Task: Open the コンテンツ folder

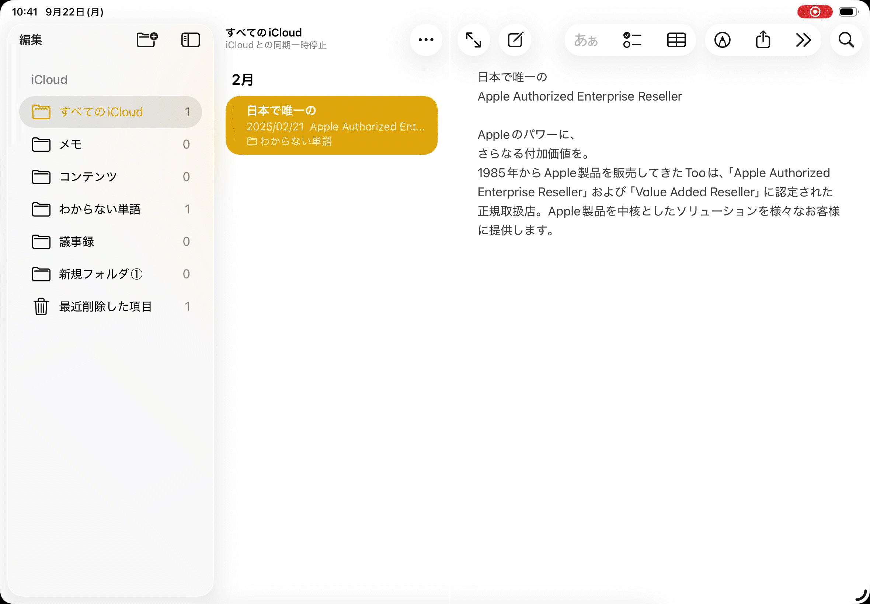Action: (110, 177)
